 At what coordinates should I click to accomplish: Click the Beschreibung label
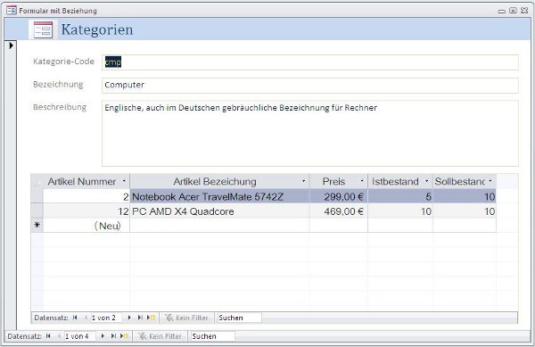[60, 107]
